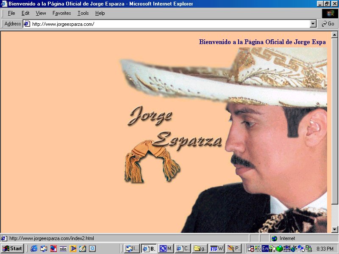Click the scroll up arrow of page
This screenshot has width=339, height=254.
(x=334, y=34)
